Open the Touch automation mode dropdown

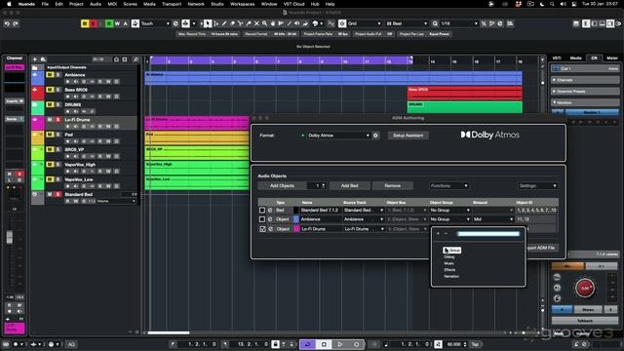click(x=155, y=23)
